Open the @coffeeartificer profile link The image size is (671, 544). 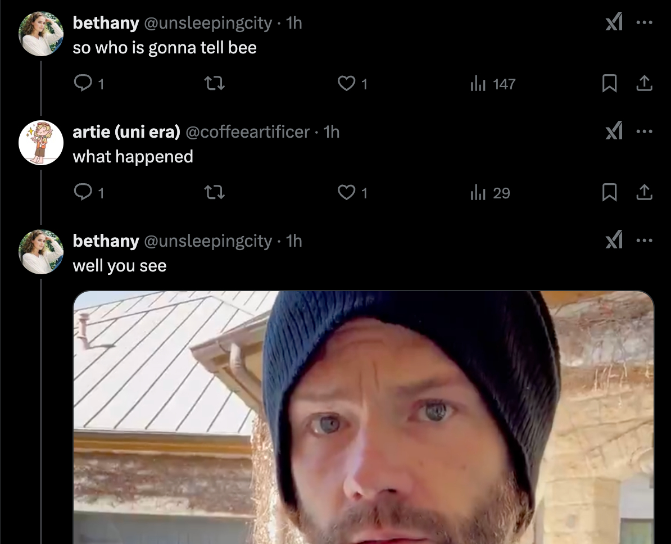point(247,132)
